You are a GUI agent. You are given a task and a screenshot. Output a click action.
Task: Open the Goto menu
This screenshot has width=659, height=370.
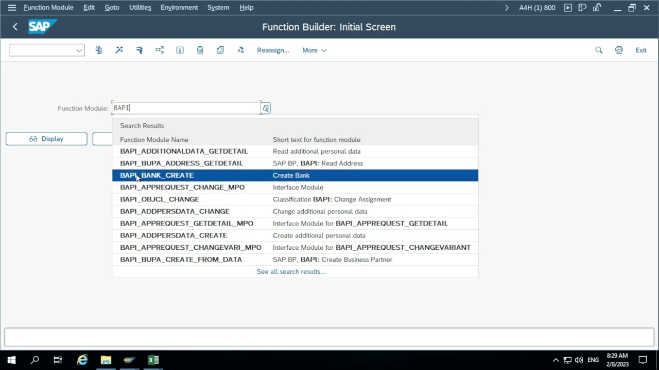(112, 8)
